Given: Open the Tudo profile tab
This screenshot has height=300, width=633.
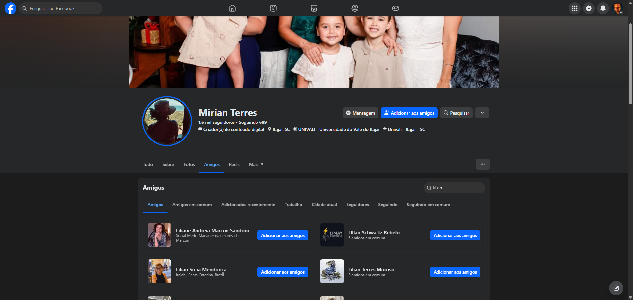Looking at the screenshot, I should 148,164.
